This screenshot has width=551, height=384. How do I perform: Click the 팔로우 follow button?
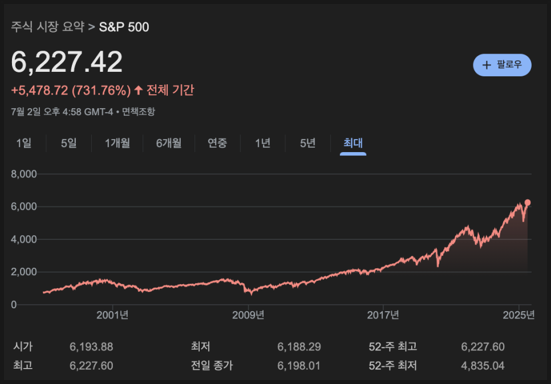click(x=502, y=65)
